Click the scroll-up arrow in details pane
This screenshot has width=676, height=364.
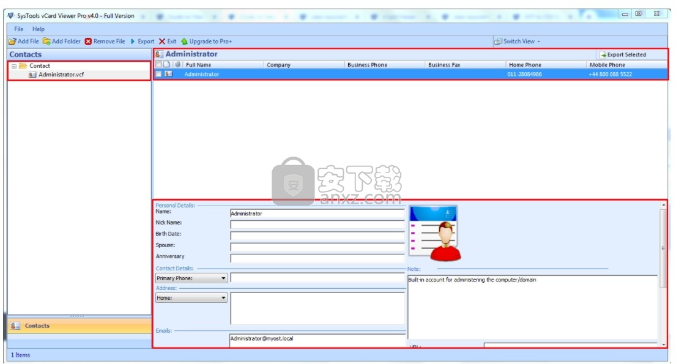(x=663, y=205)
